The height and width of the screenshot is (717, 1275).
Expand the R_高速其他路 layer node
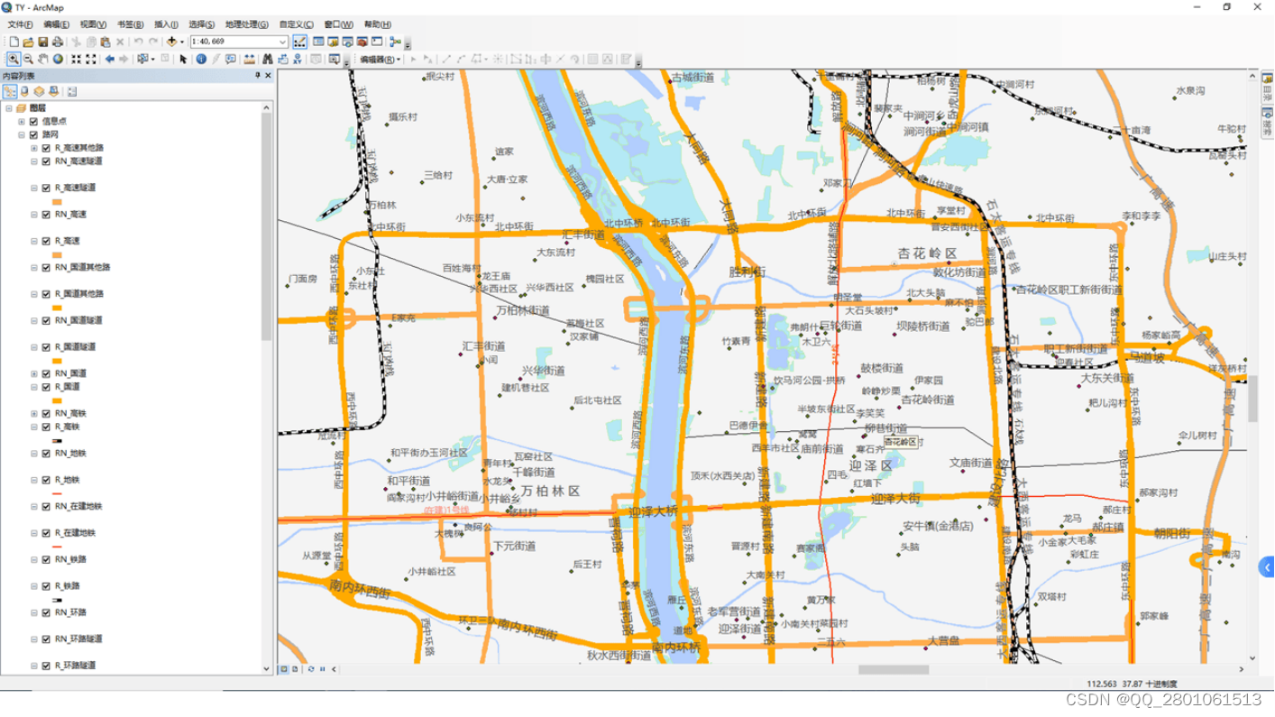pyautogui.click(x=34, y=148)
